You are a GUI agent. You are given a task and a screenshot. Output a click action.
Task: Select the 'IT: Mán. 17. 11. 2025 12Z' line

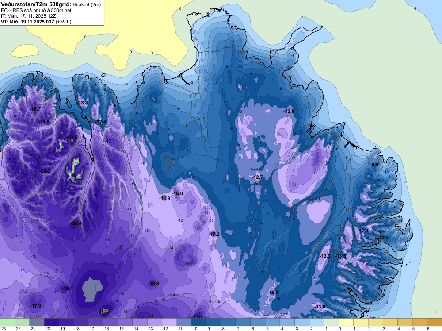click(28, 16)
